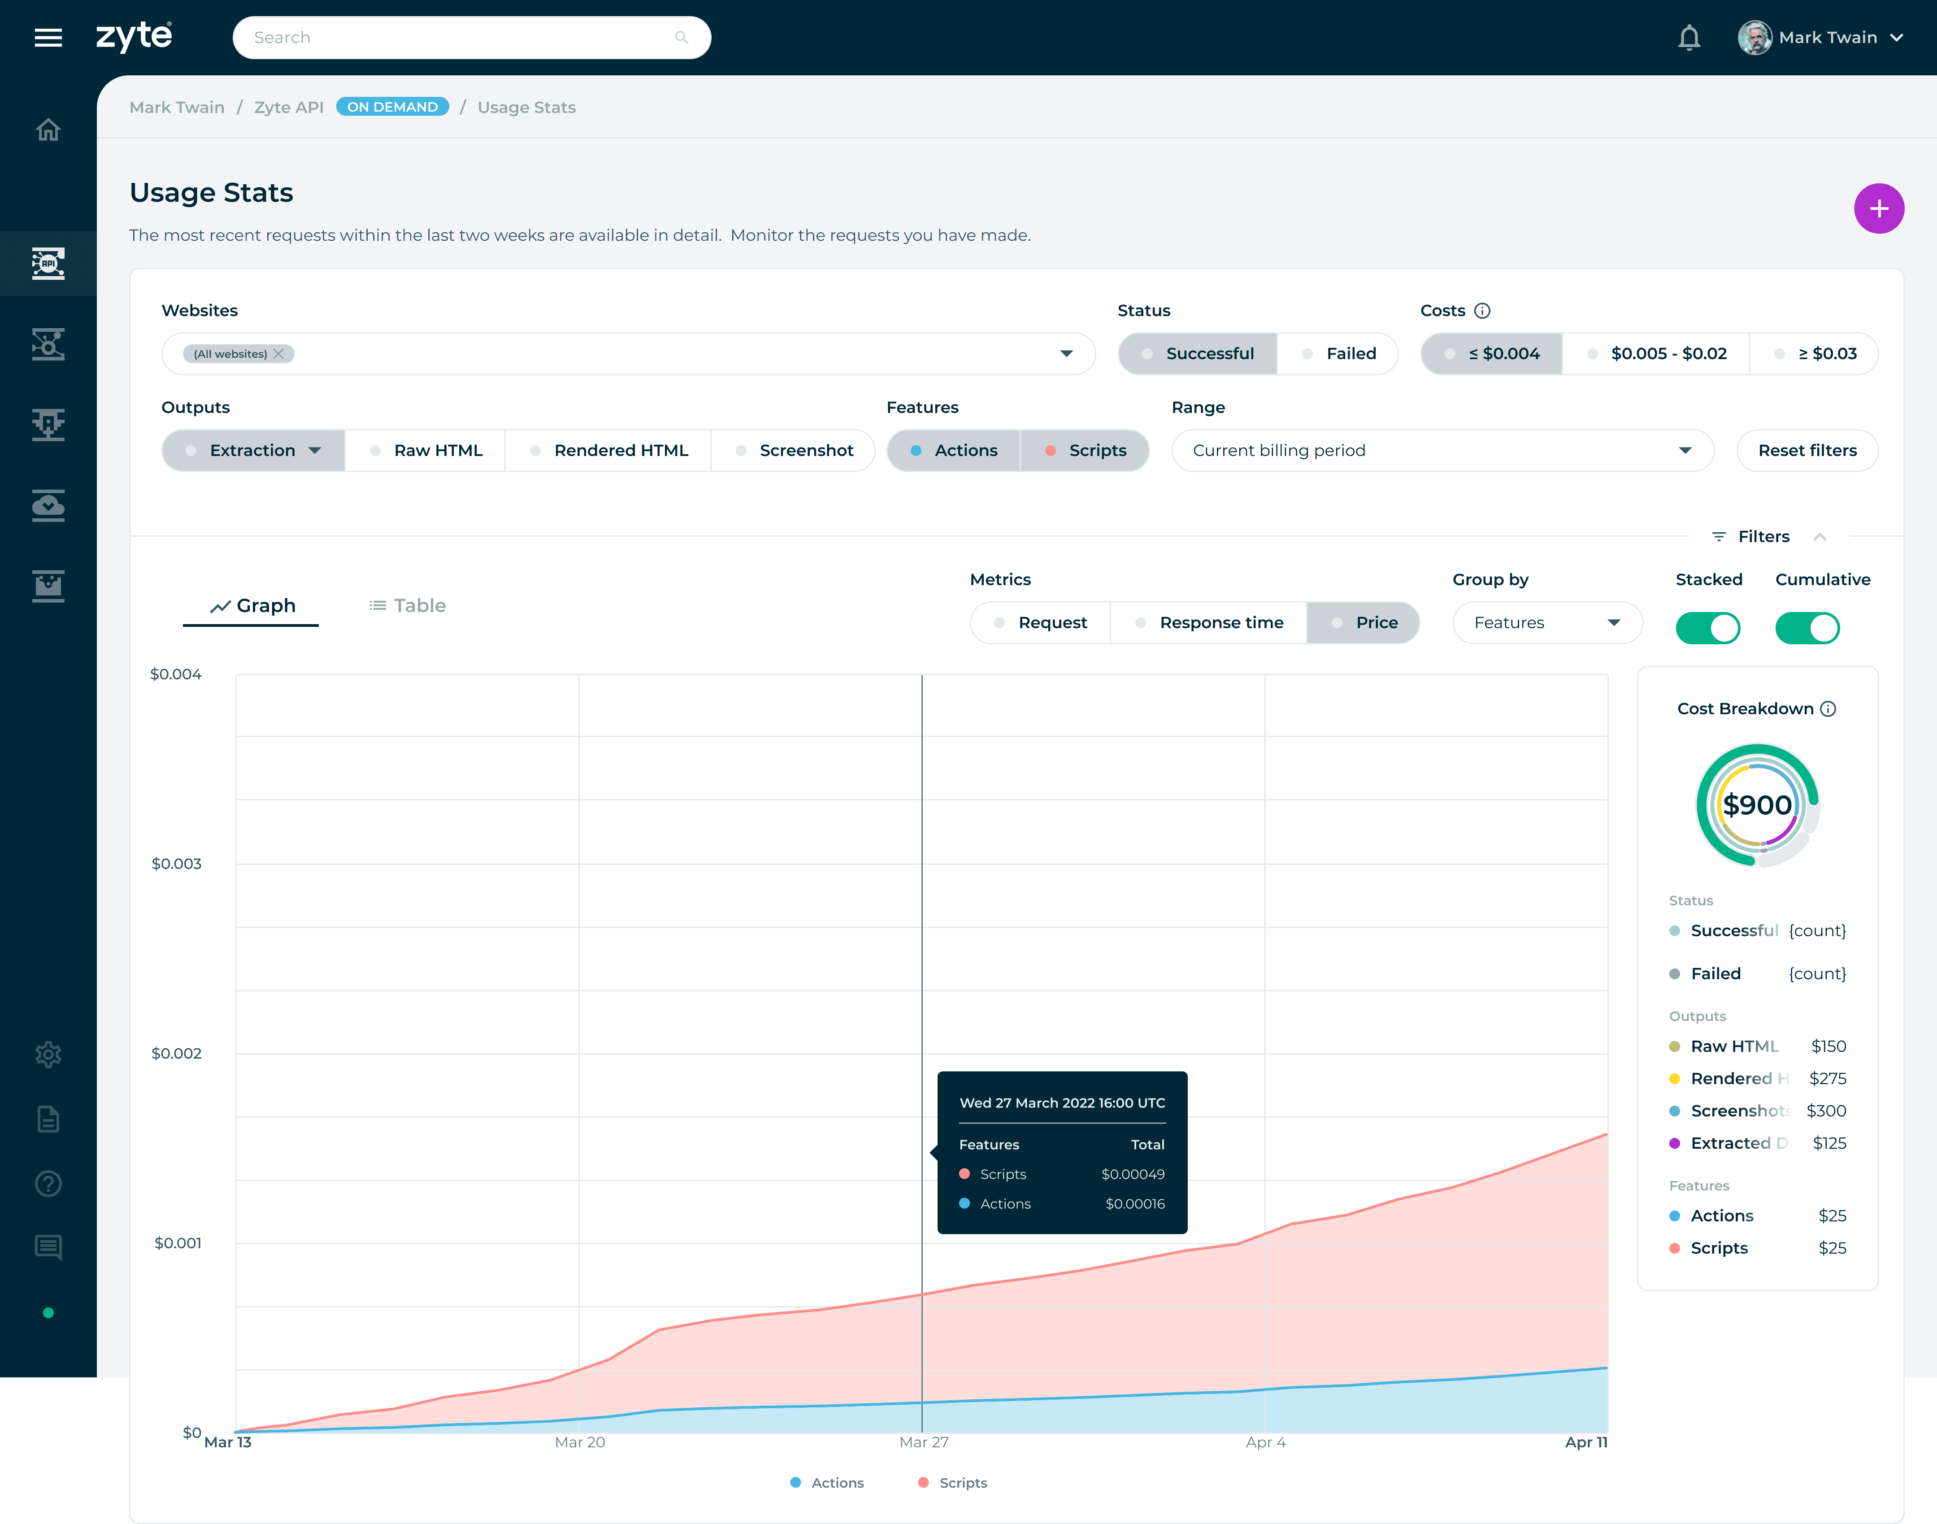Screen dimensions: 1937x1524
Task: Open the Current billing period range dropdown
Action: pyautogui.click(x=1442, y=451)
